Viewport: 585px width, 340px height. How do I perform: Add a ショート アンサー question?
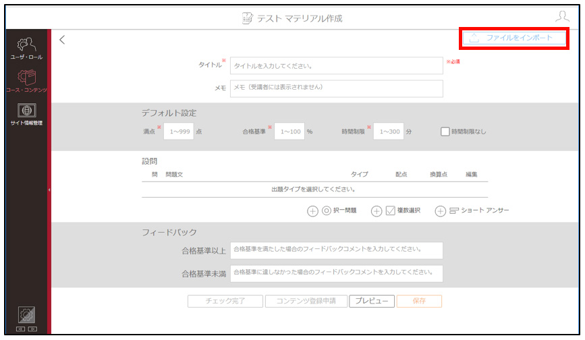pyautogui.click(x=440, y=211)
